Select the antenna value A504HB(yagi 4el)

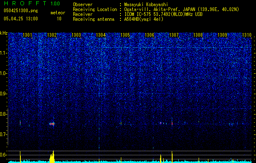(144, 19)
